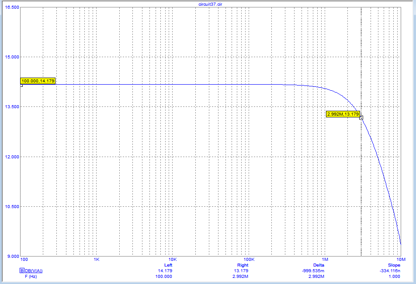Click the 16.500 Y-axis label
416x284 pixels.
click(x=12, y=7)
